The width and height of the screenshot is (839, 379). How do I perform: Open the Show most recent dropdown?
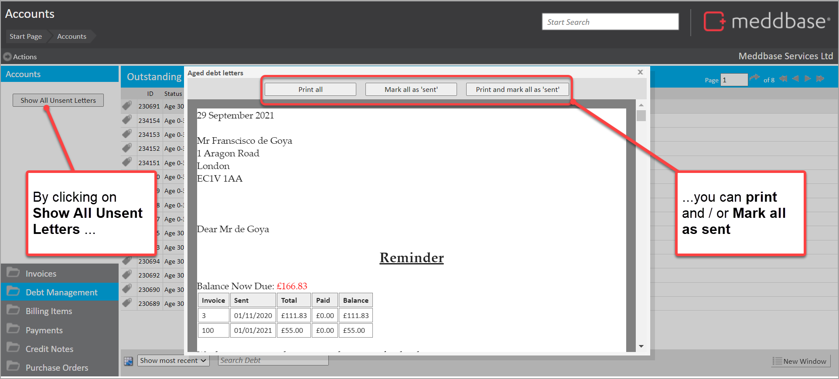pos(173,361)
